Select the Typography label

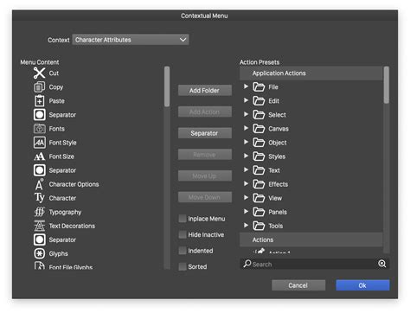pos(65,212)
